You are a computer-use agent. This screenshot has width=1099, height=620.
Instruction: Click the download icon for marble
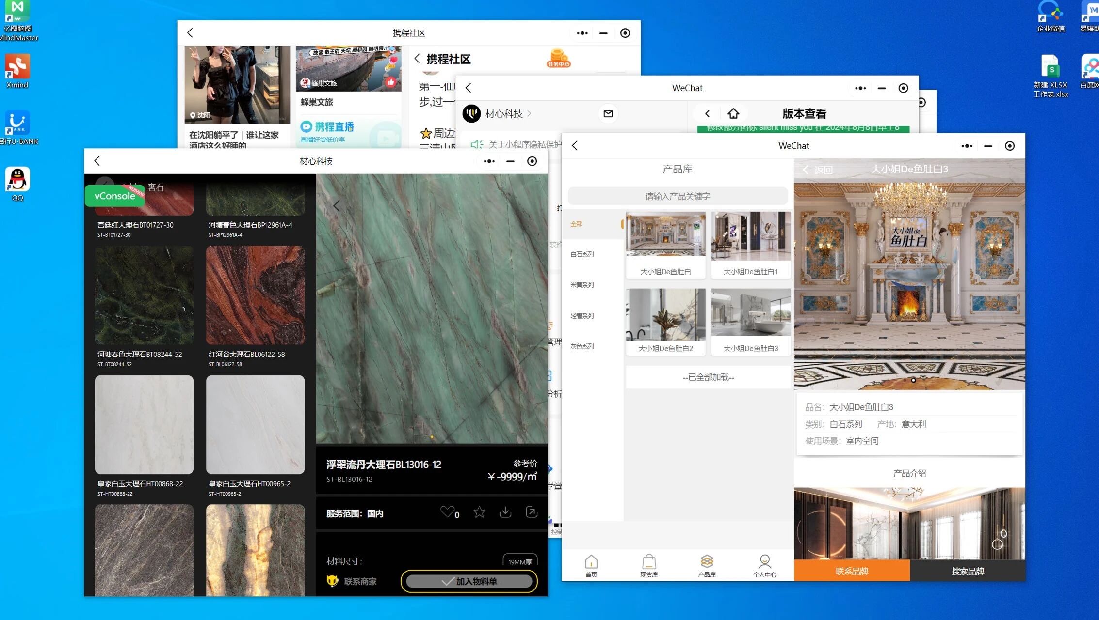click(x=505, y=512)
